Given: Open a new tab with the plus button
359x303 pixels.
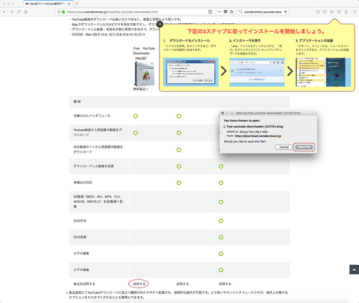Looking at the screenshot, I should (77, 4).
